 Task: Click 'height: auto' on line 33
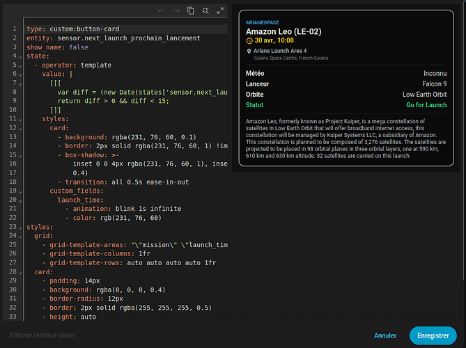(73, 317)
